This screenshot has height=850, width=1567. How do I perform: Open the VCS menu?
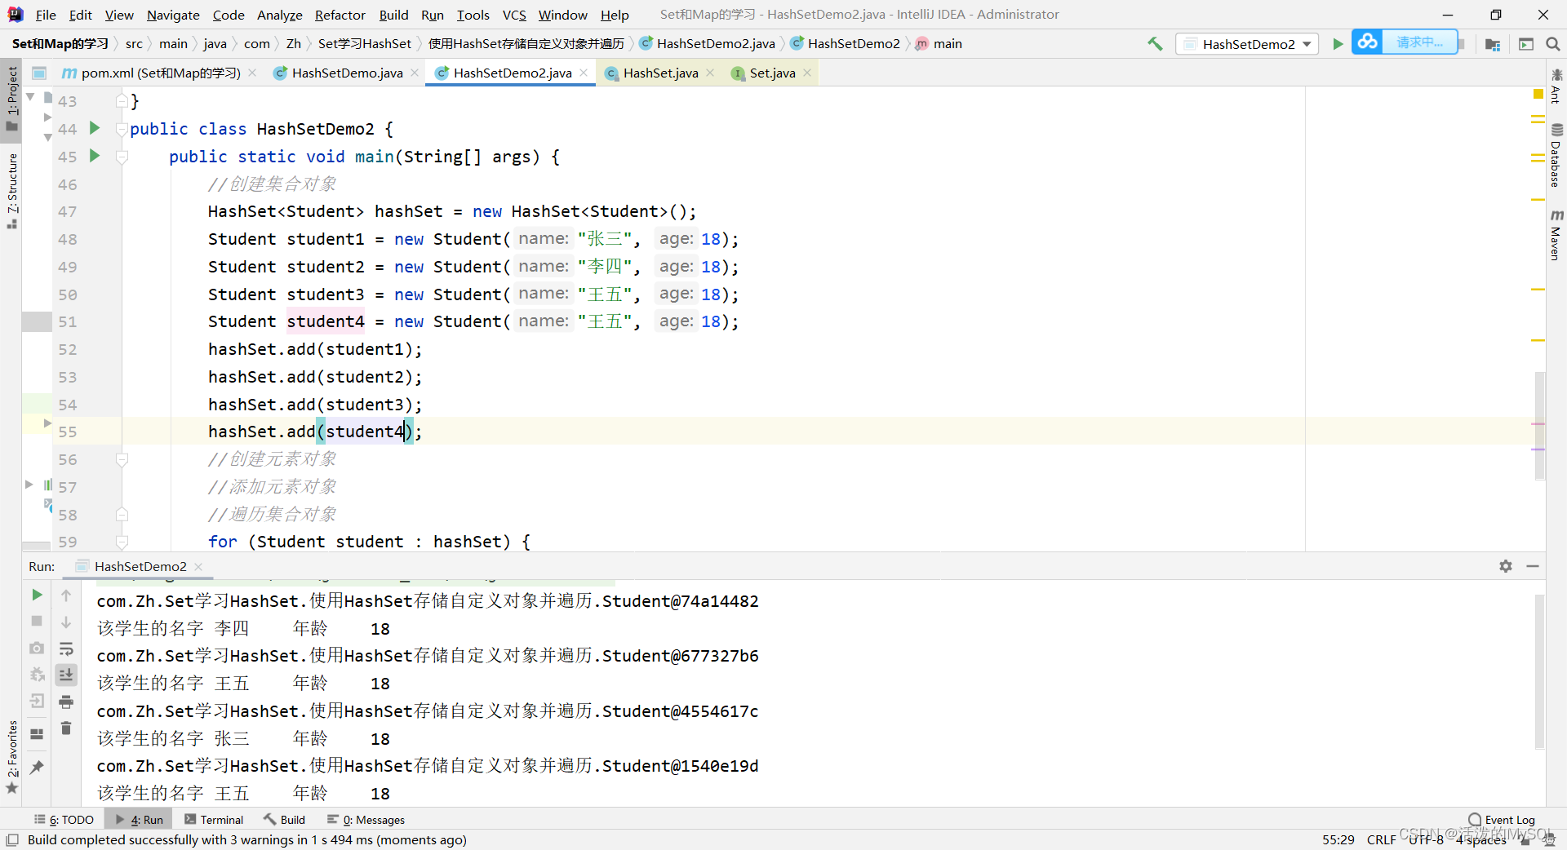pyautogui.click(x=514, y=15)
